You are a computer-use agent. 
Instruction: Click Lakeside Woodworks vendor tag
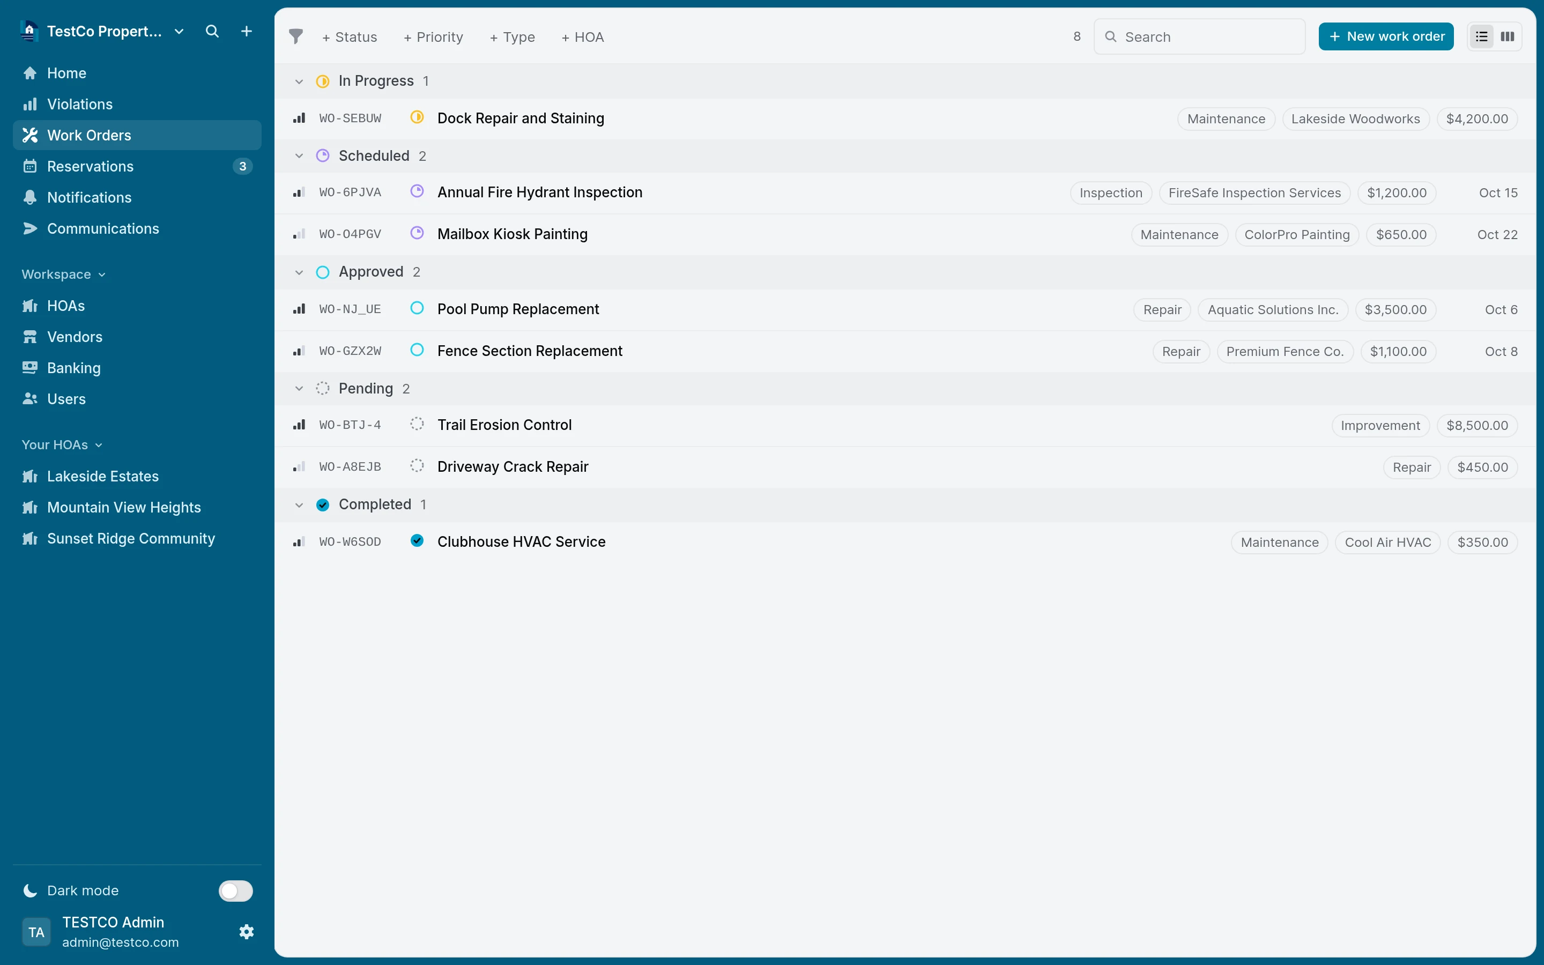pos(1356,118)
